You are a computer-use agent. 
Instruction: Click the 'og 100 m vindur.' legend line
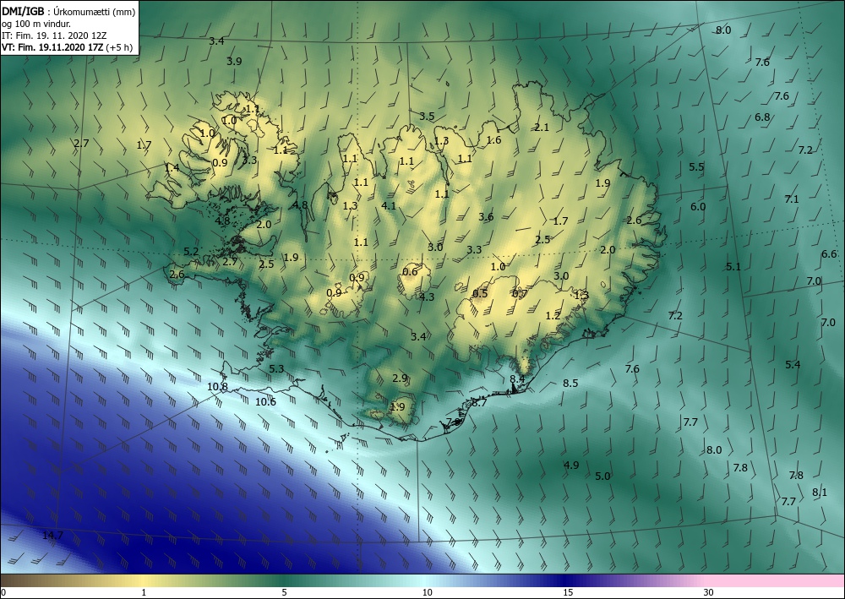click(36, 24)
